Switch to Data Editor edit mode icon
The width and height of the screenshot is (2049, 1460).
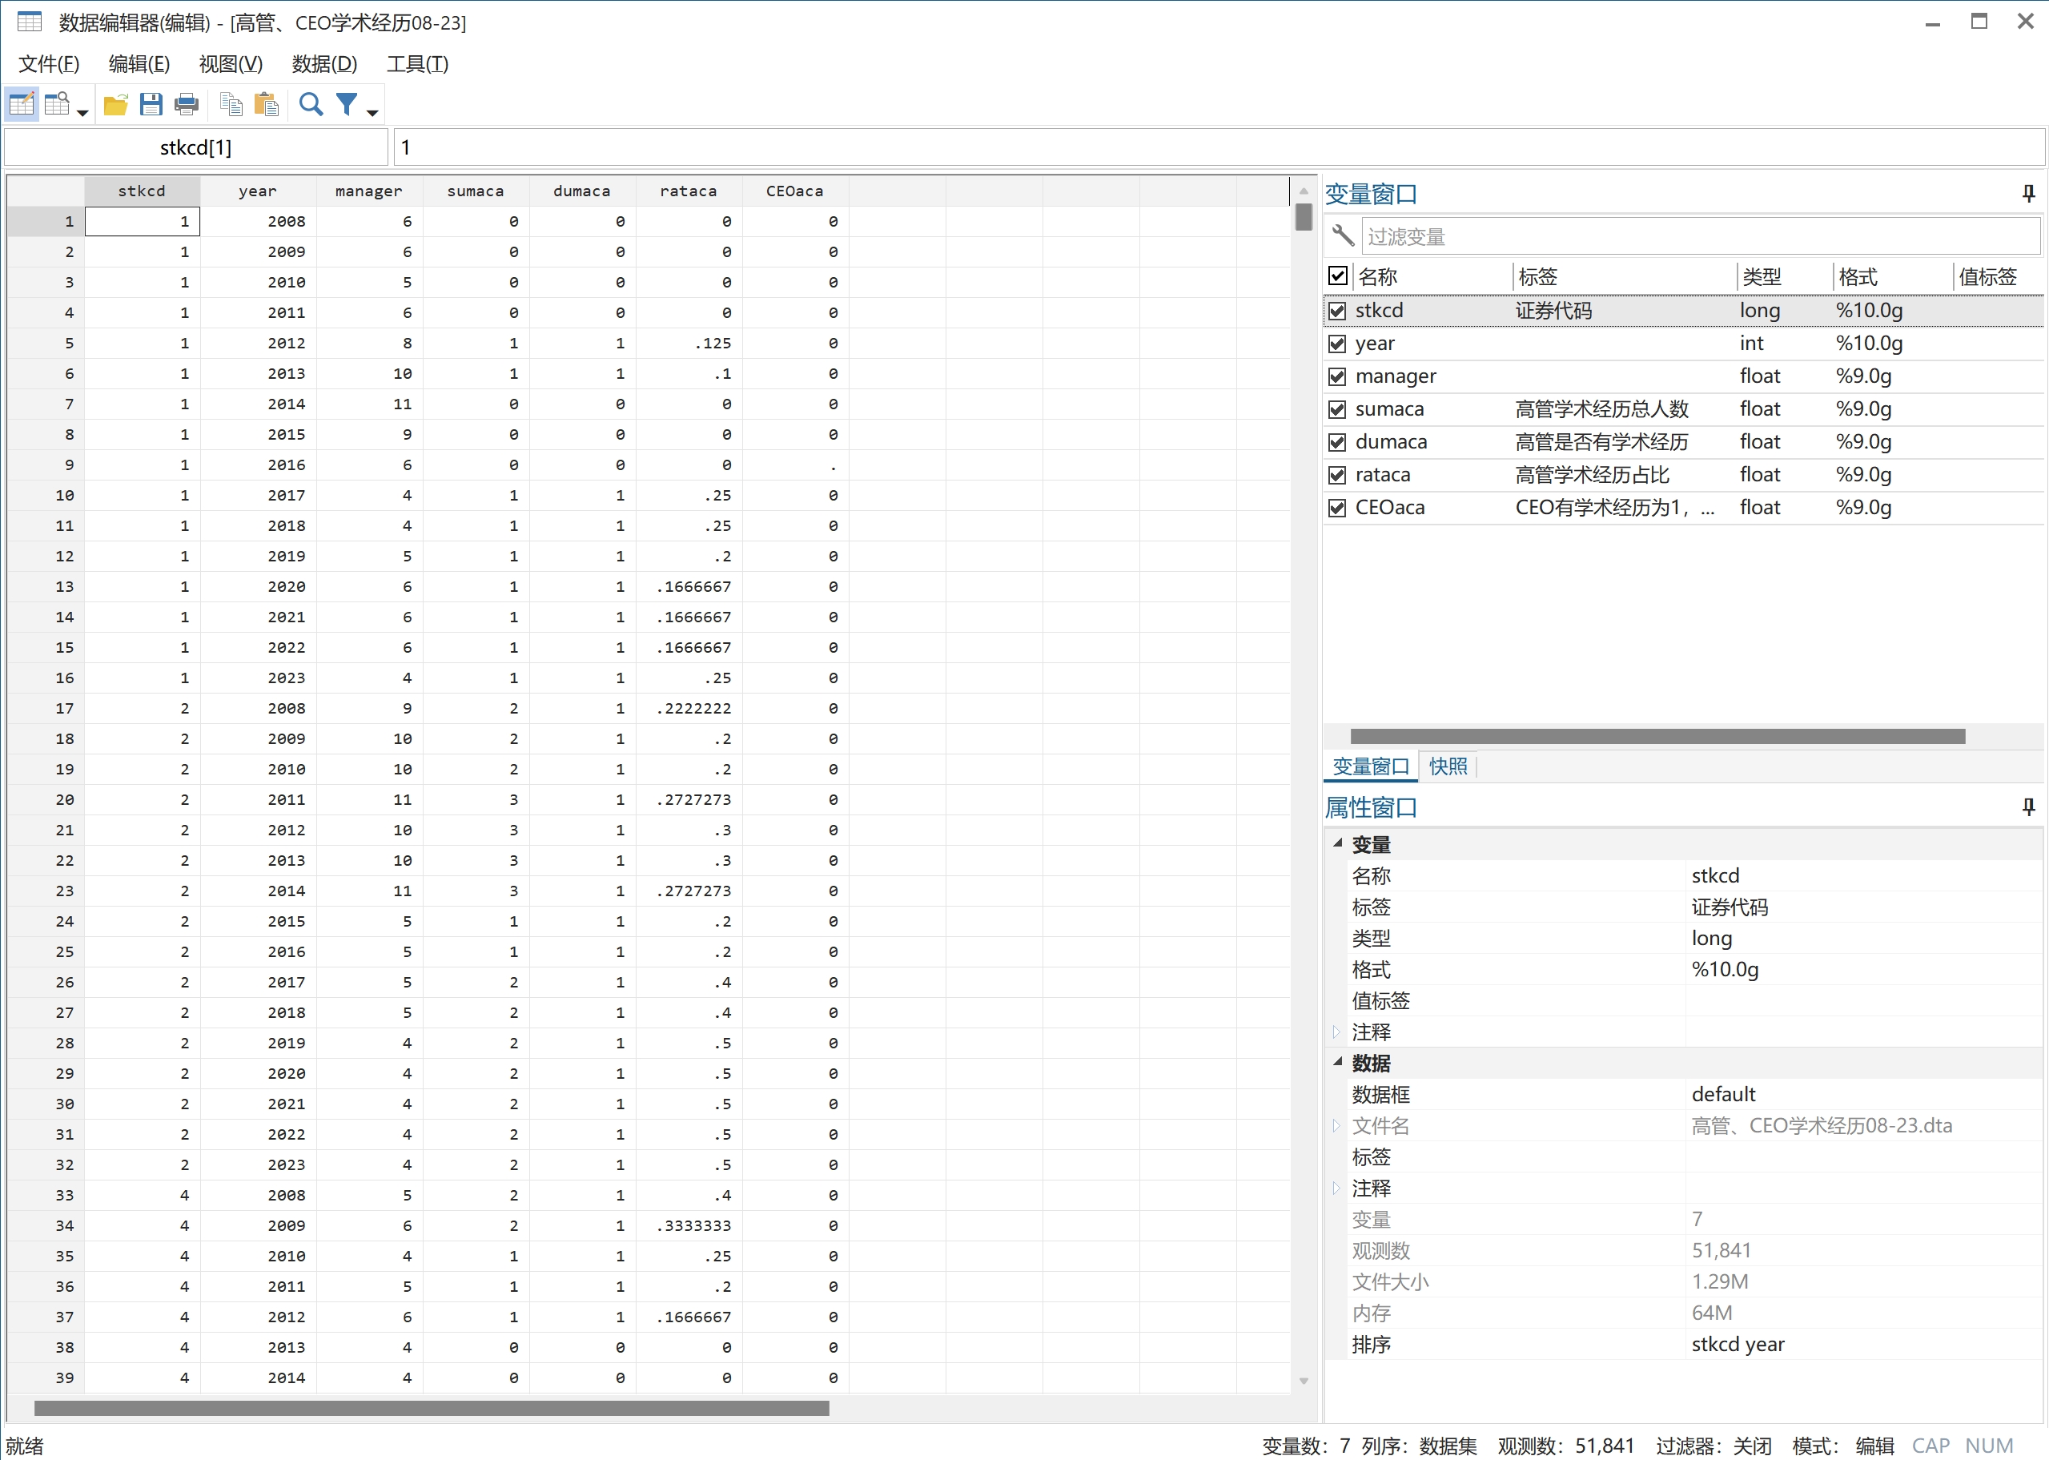(21, 104)
